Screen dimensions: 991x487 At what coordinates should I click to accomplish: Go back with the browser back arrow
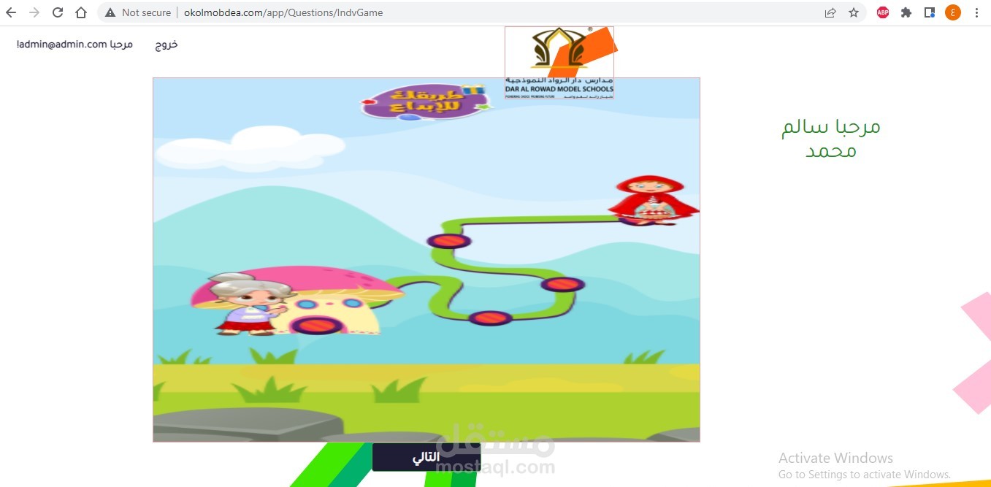coord(11,12)
